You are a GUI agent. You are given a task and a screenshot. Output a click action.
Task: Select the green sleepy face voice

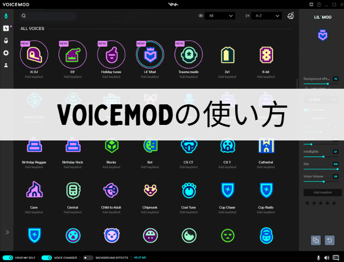[x=227, y=236]
